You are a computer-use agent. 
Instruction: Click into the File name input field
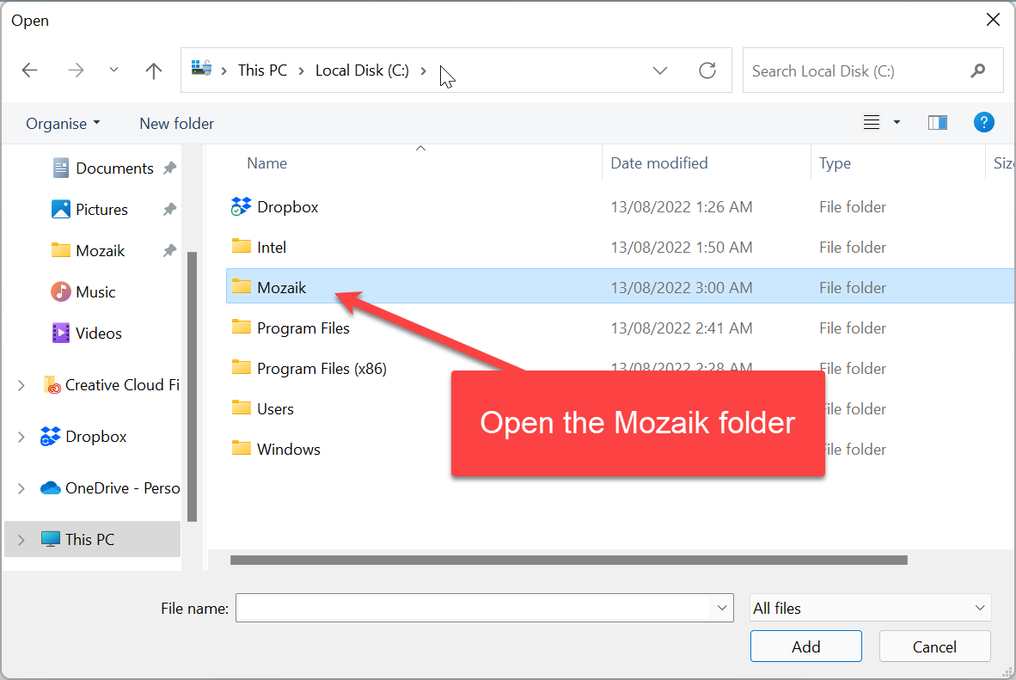(x=474, y=608)
